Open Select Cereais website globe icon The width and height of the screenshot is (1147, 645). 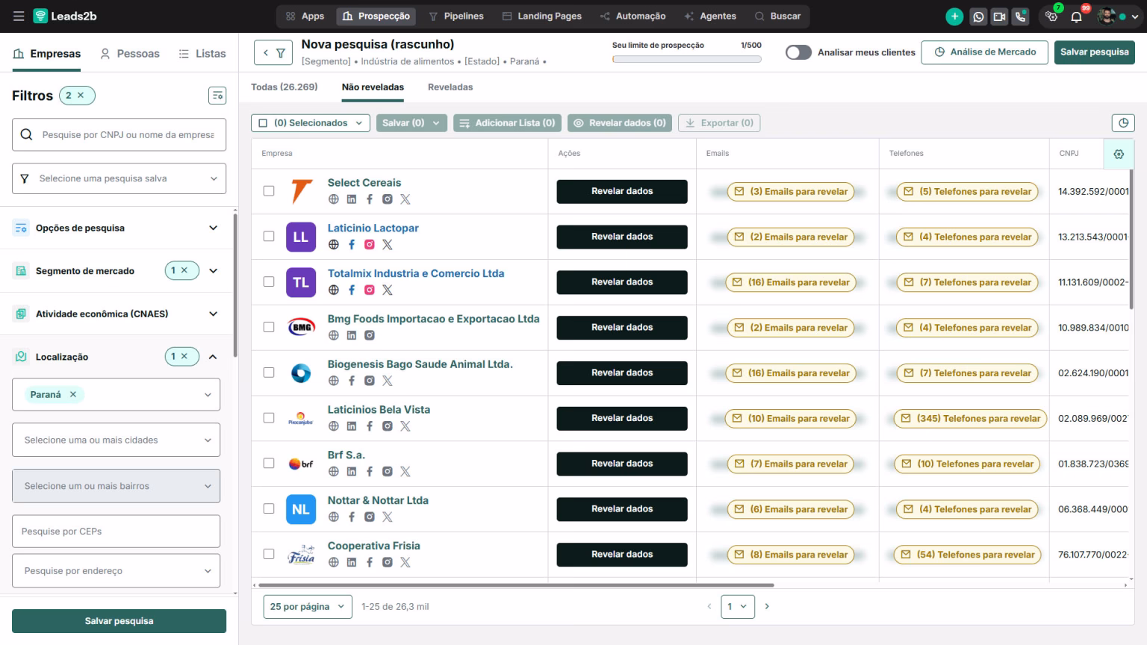tap(334, 199)
